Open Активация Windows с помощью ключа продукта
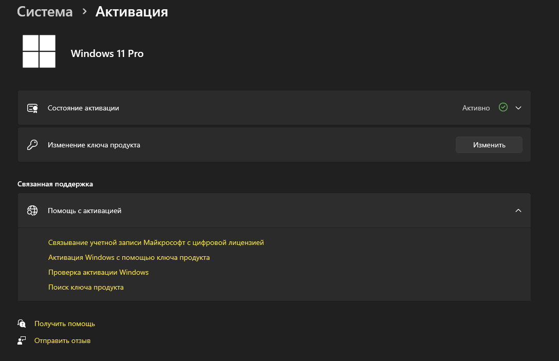559x361 pixels. click(129, 257)
